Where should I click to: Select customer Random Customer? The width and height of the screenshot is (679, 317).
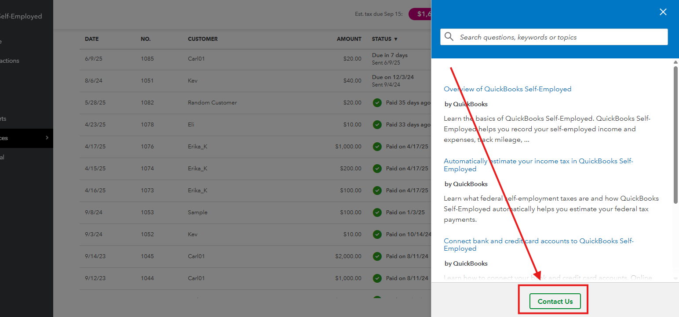pos(212,103)
